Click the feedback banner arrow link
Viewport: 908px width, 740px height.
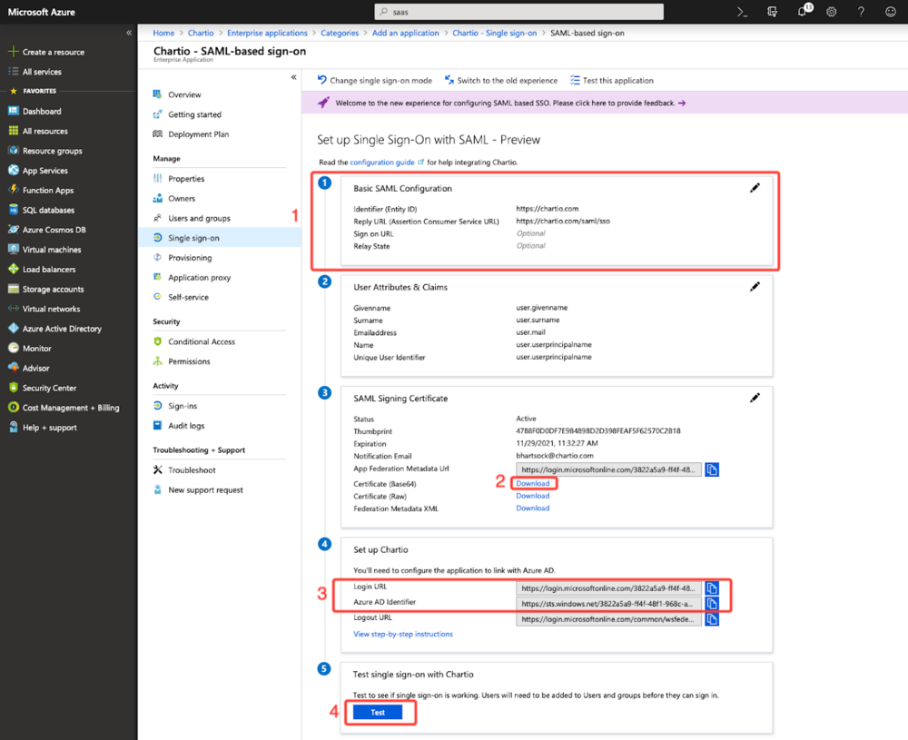coord(682,104)
